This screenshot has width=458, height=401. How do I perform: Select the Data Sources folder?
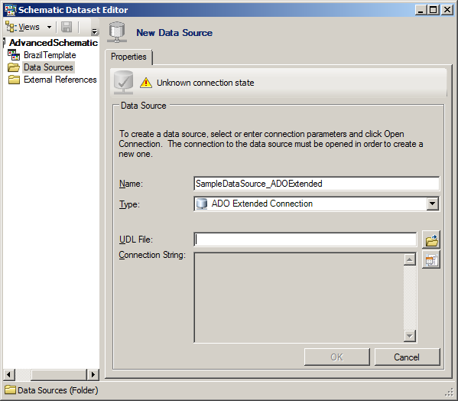click(48, 67)
